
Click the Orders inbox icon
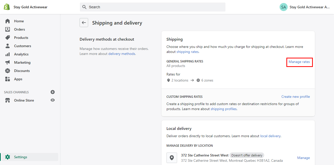click(8, 29)
